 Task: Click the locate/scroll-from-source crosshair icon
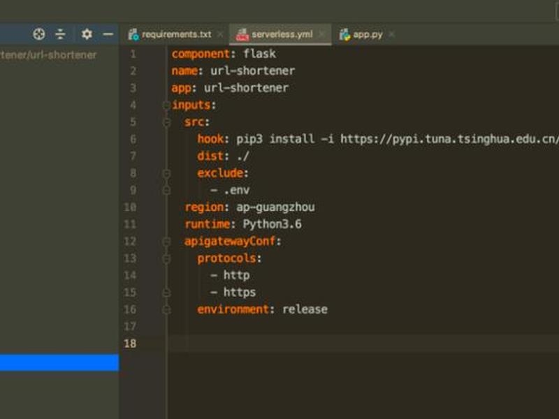39,34
